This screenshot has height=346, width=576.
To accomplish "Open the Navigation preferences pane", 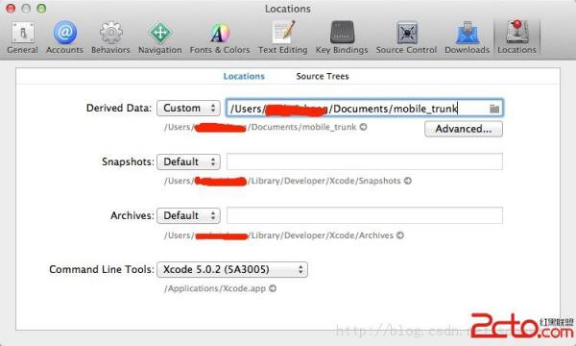I will [159, 37].
